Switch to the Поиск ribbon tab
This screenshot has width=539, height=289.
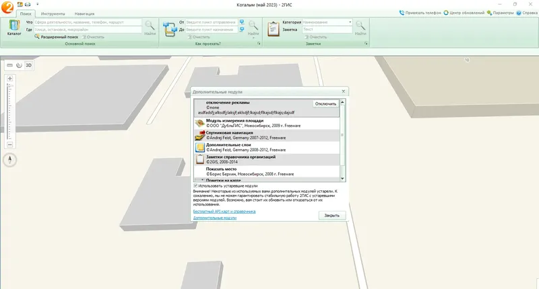pyautogui.click(x=26, y=13)
